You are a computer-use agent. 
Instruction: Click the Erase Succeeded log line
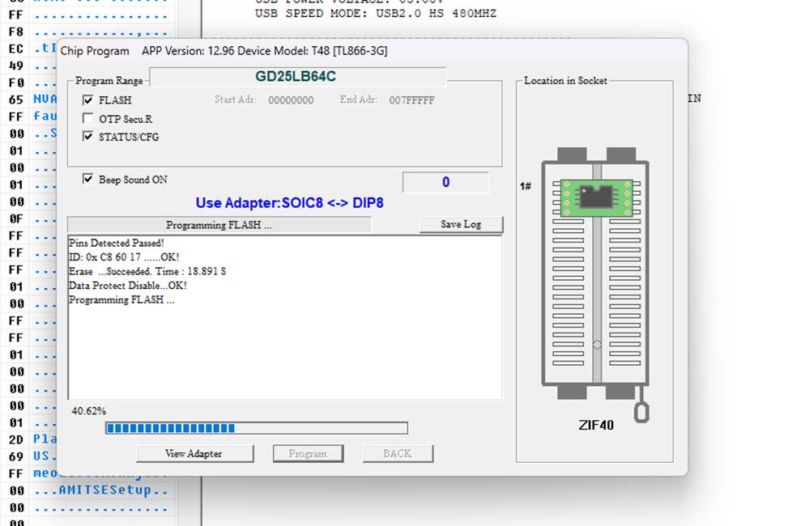tap(147, 272)
